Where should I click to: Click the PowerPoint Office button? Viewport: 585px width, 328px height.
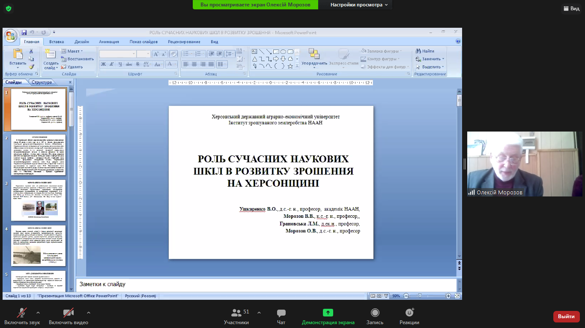click(x=11, y=36)
